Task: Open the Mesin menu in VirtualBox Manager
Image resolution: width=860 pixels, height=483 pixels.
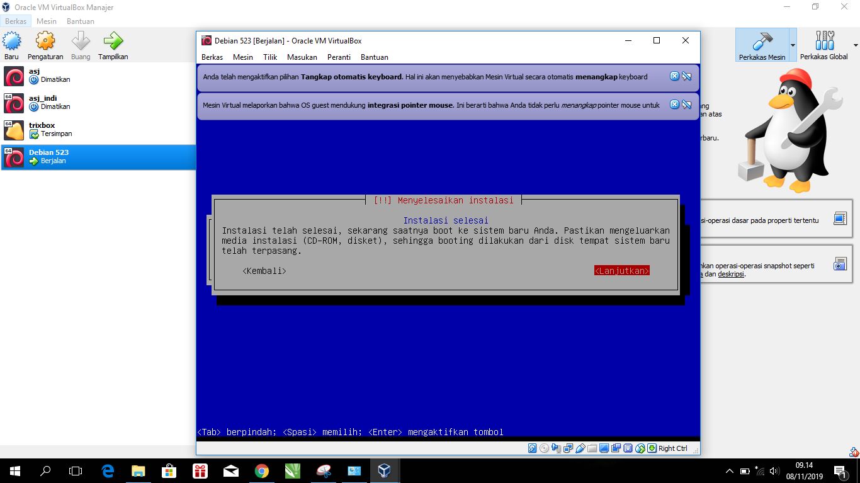Action: pos(47,21)
